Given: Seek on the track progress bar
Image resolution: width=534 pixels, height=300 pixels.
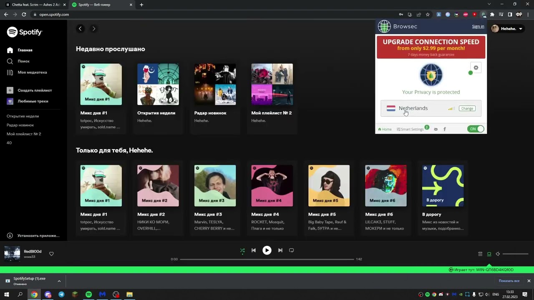Looking at the screenshot, I should pos(267,259).
